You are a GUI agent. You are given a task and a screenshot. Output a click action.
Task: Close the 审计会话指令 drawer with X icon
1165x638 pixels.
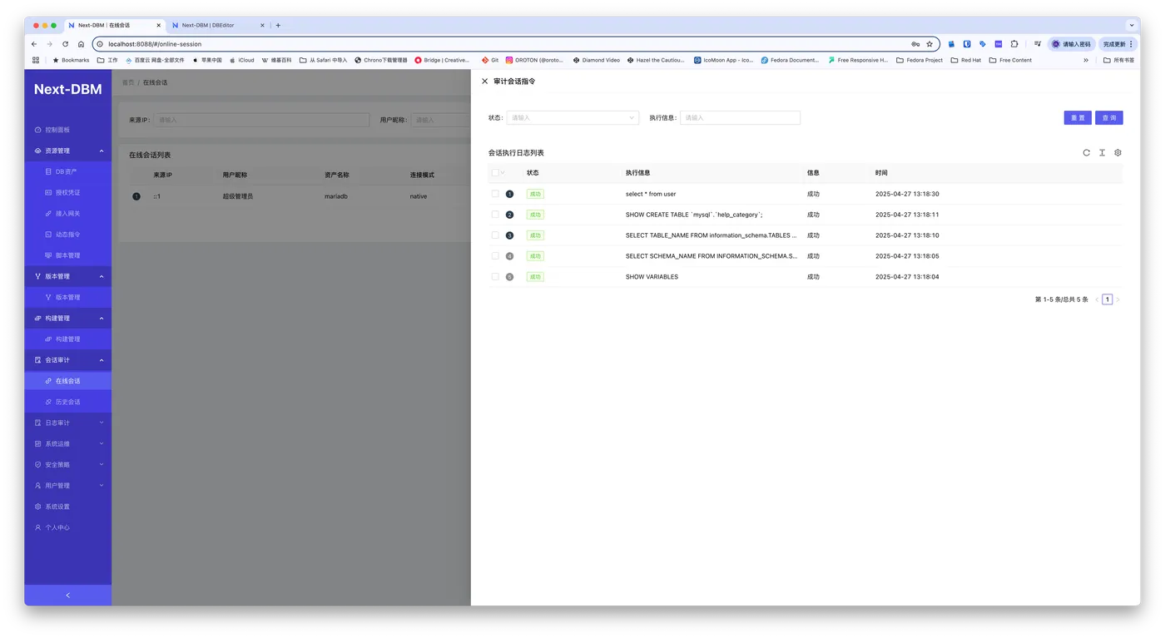tap(485, 82)
